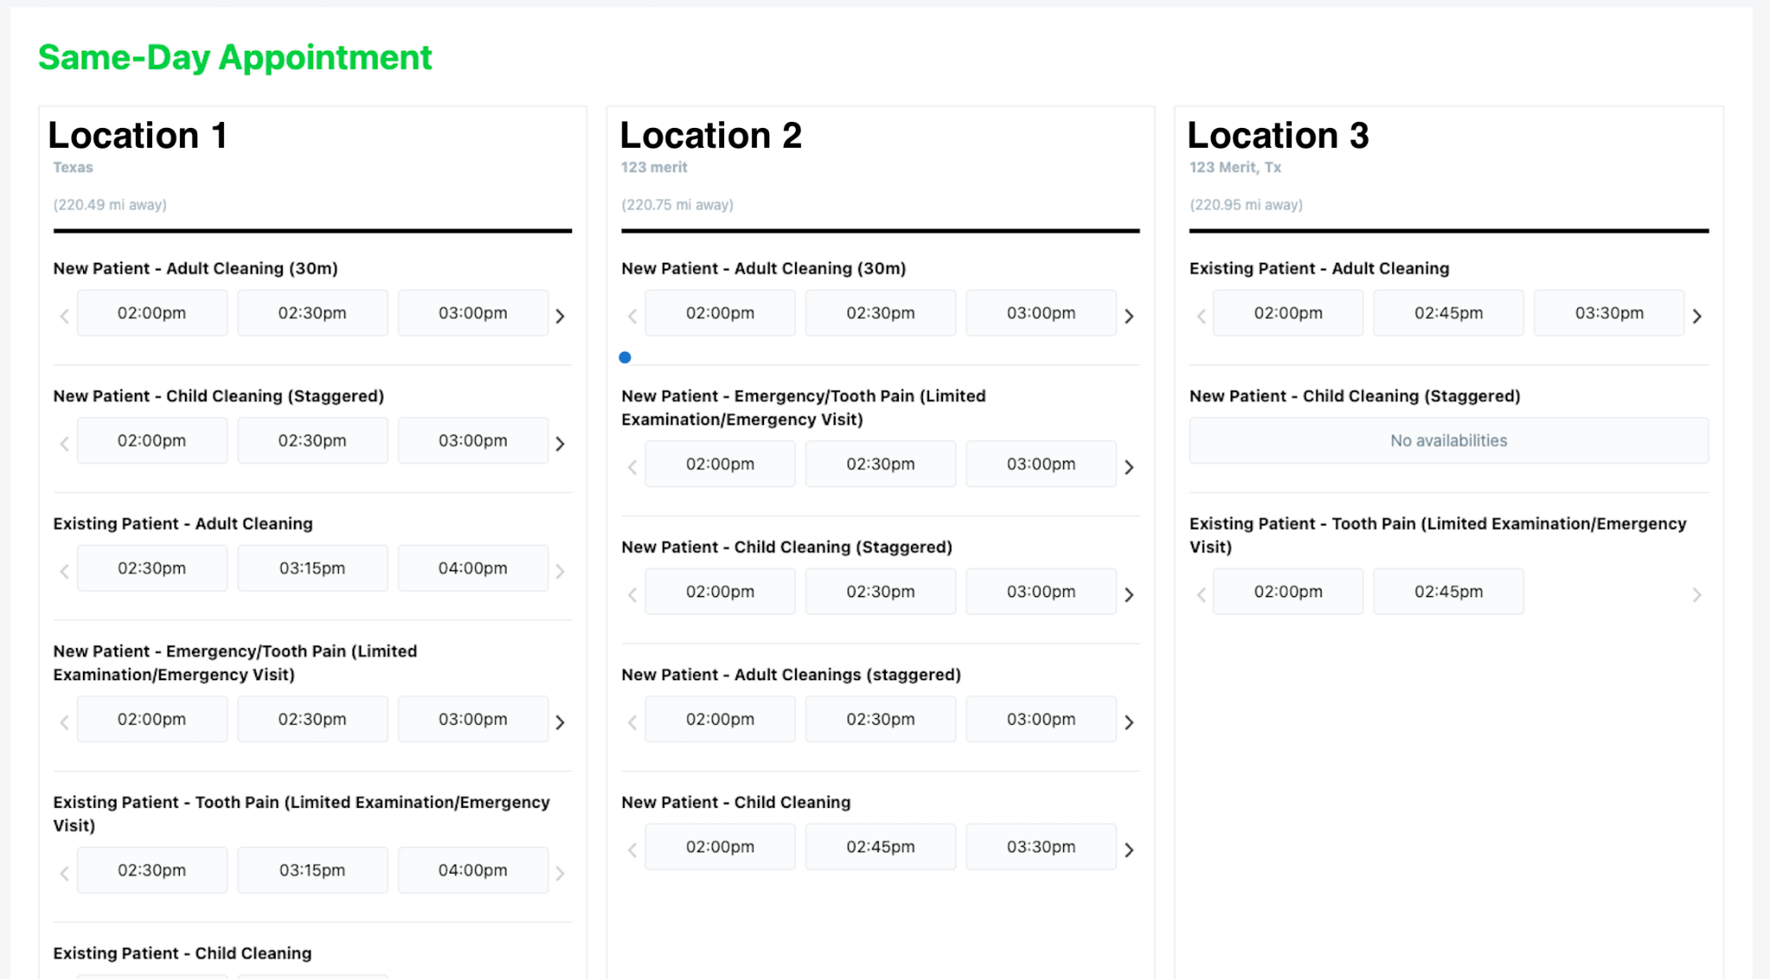Select 02:45pm for Location 2 New Patient Child Cleaning
The height and width of the screenshot is (979, 1770).
pos(881,847)
